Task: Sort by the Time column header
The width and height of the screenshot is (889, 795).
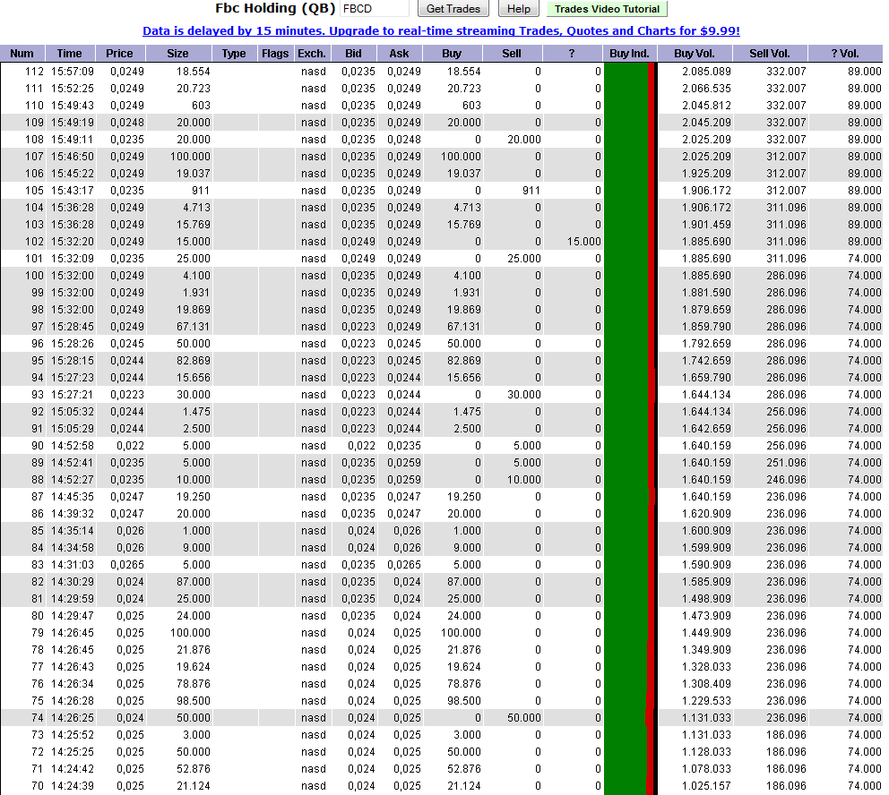Action: tap(70, 53)
